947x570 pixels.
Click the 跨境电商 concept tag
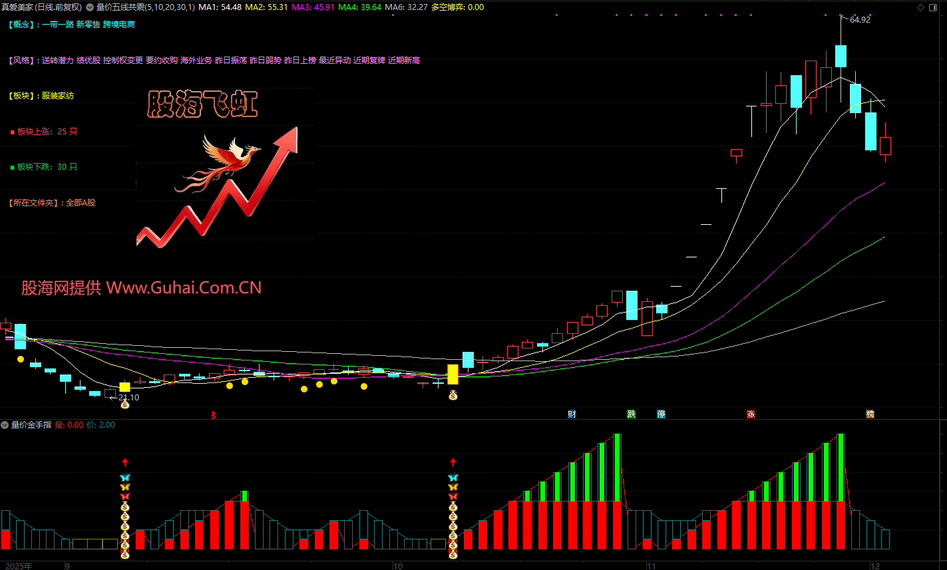click(119, 25)
